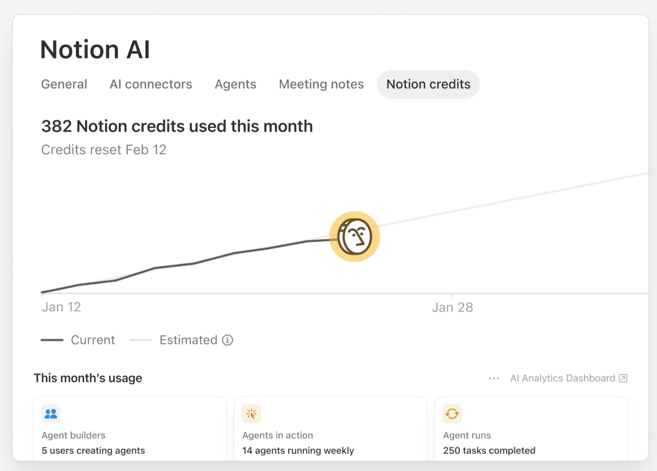
Task: Open the Agent runs usage card
Action: click(x=531, y=432)
